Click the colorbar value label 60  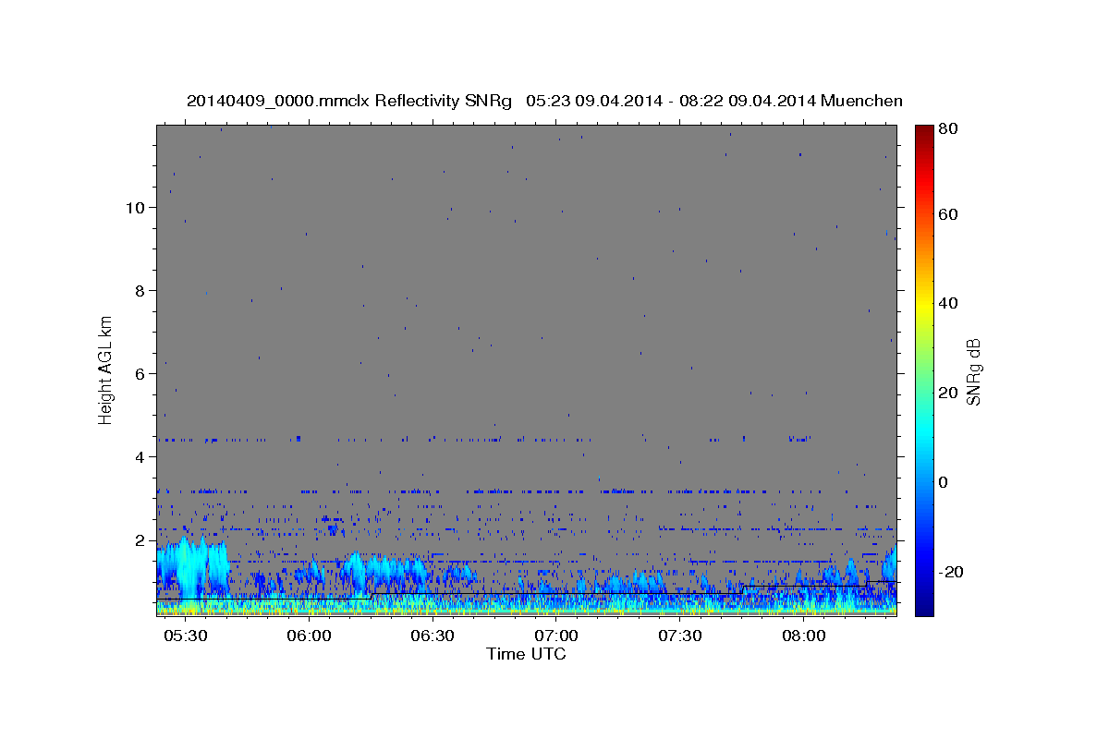pyautogui.click(x=949, y=214)
